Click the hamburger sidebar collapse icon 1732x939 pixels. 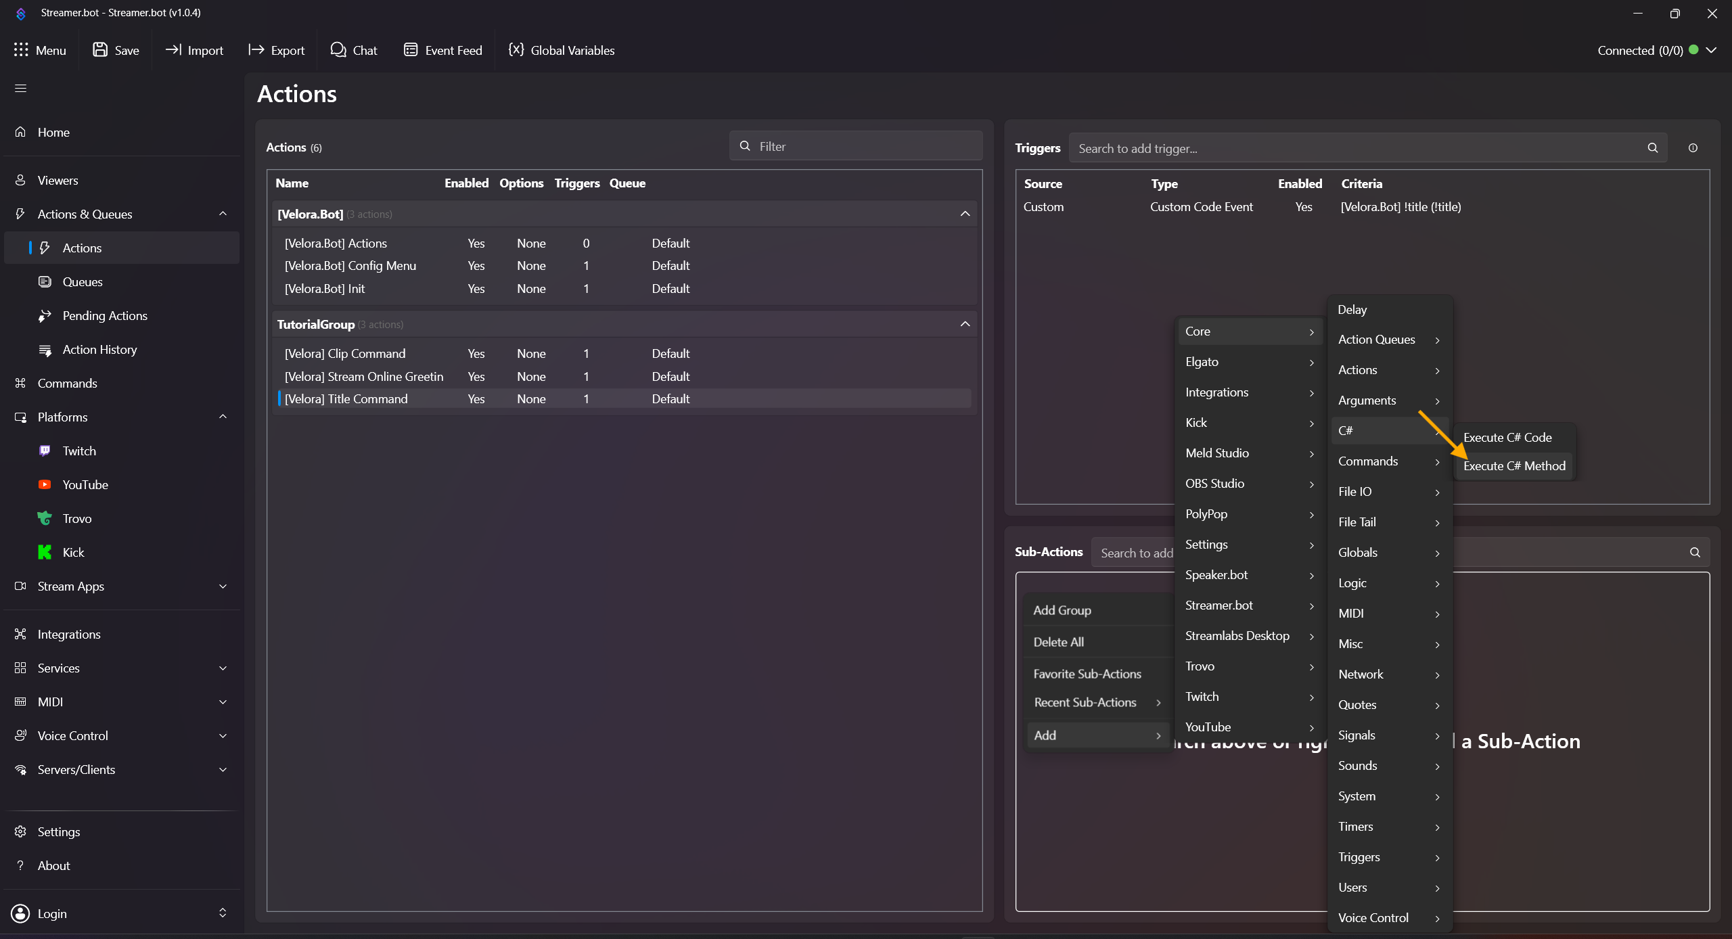[21, 89]
